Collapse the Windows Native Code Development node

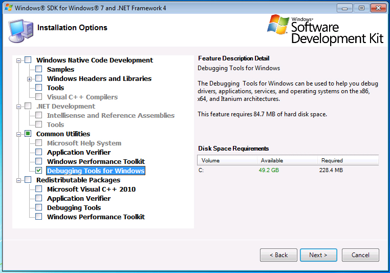click(18, 60)
